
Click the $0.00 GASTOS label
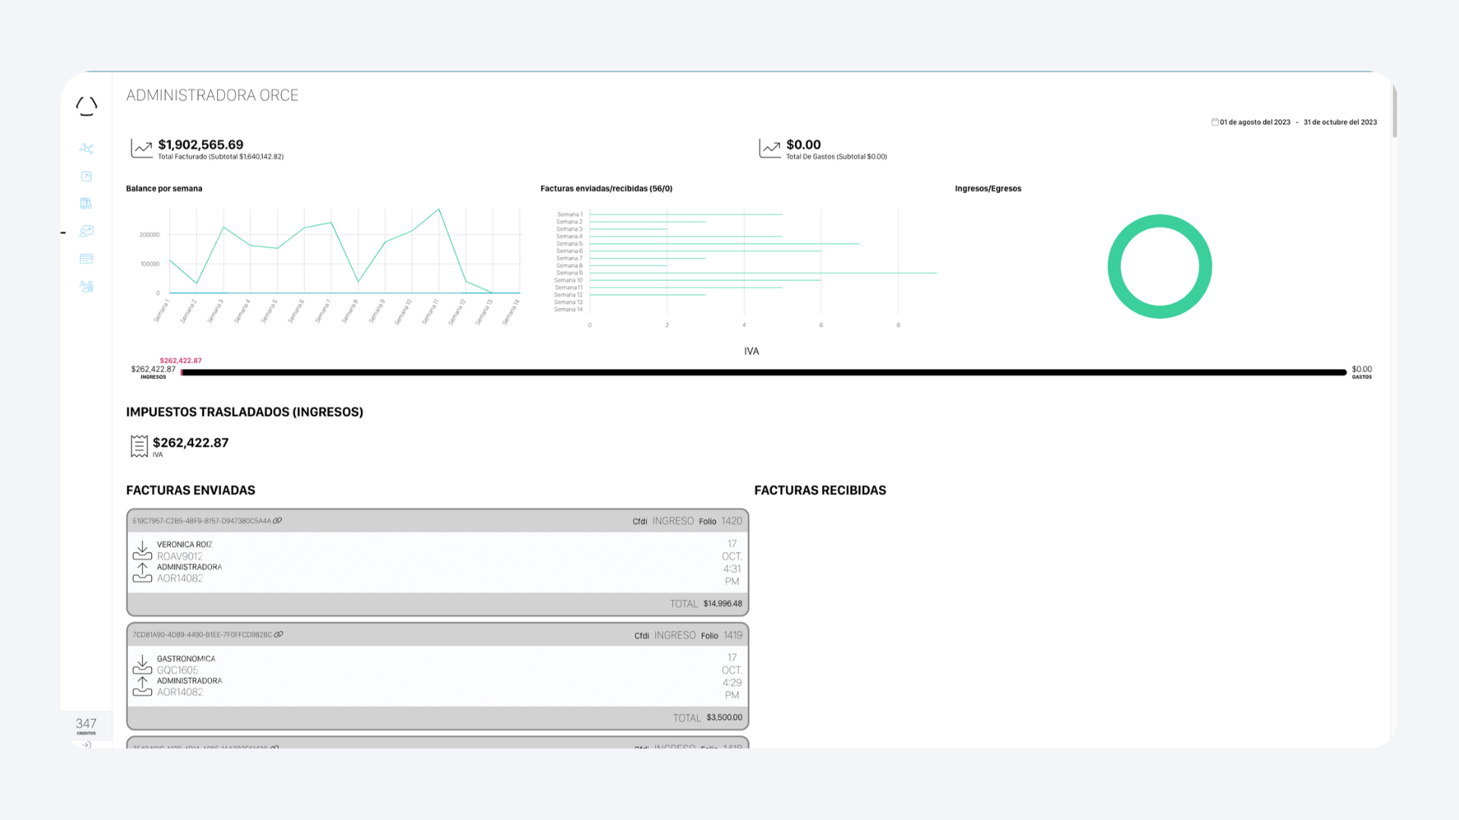pos(1362,372)
